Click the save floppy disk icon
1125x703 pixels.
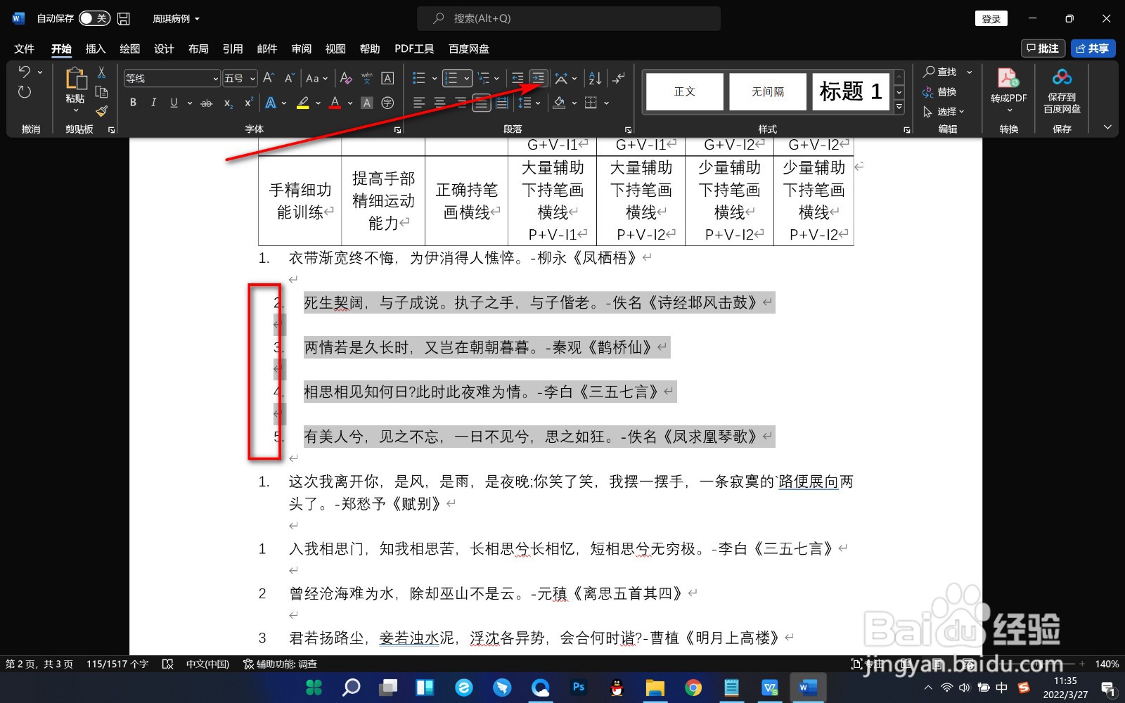[124, 18]
